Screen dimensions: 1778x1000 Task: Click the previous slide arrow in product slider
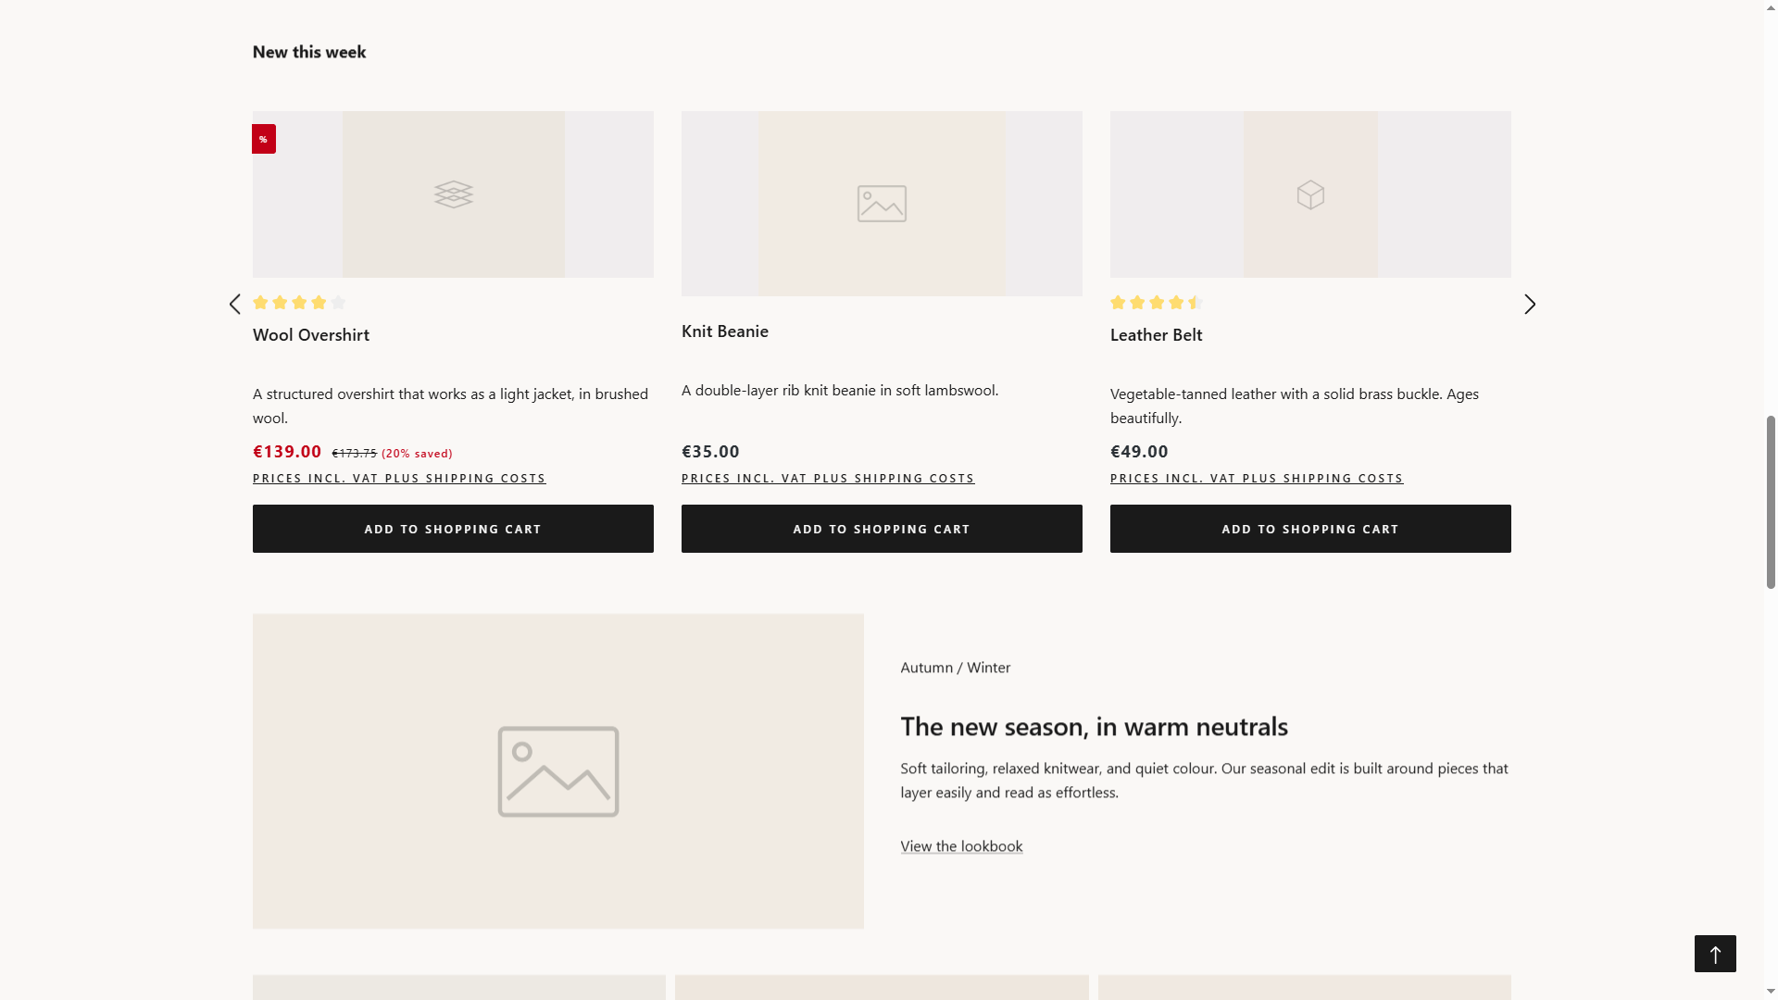[x=235, y=305]
